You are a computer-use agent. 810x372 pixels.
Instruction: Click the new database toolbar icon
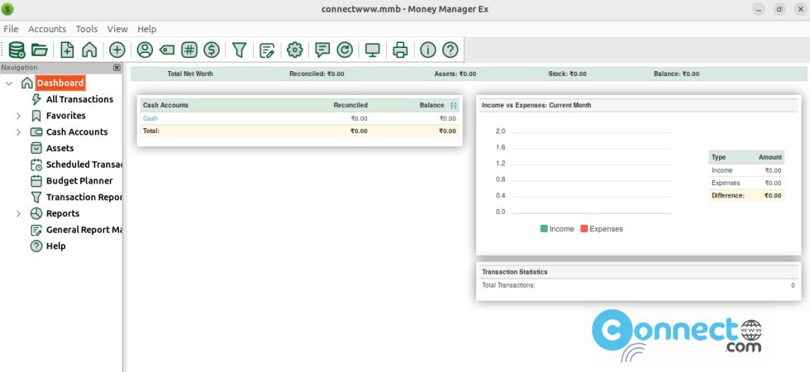click(16, 50)
